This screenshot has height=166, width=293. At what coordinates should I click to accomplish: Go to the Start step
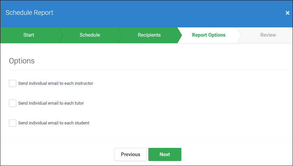point(29,35)
